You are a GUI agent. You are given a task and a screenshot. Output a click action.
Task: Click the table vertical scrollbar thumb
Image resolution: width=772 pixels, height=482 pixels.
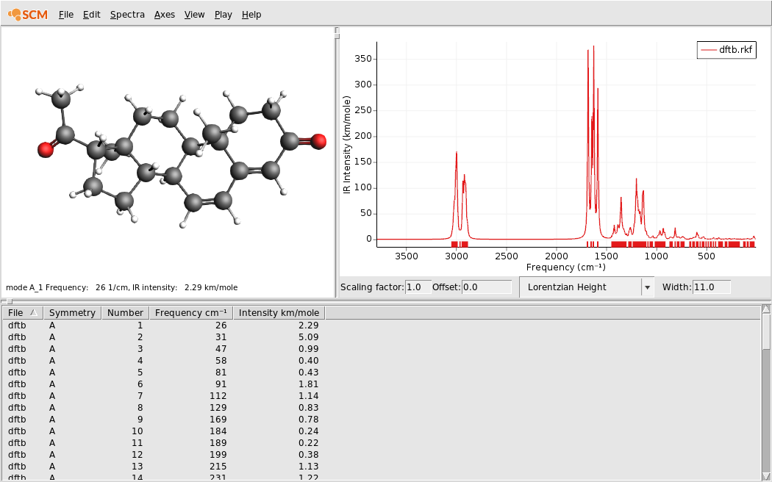(x=766, y=332)
